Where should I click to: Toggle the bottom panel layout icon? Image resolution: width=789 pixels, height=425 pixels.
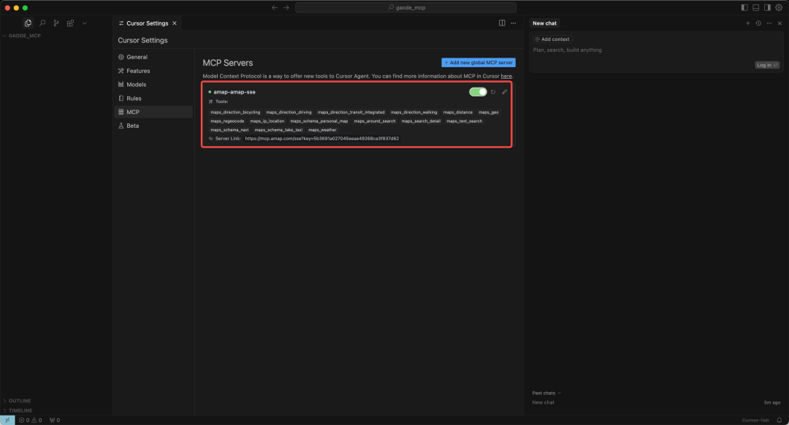click(x=756, y=7)
